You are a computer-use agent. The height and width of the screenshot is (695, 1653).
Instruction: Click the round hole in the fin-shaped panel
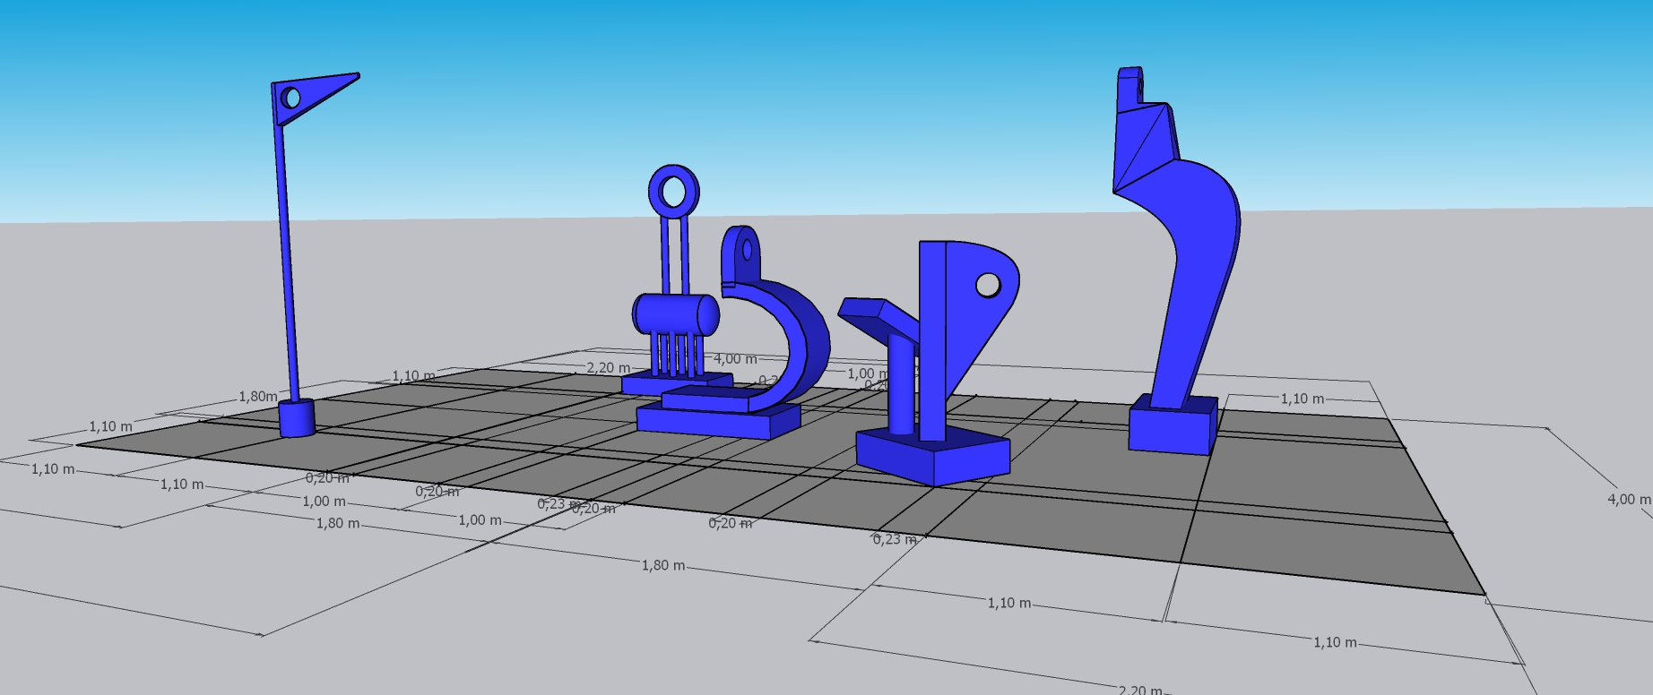(x=987, y=285)
